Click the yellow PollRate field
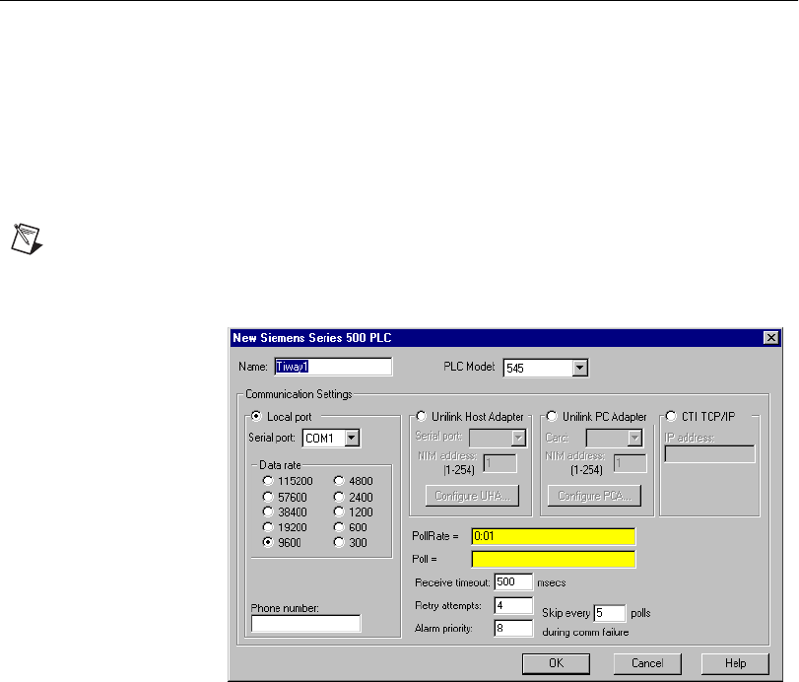Image resolution: width=799 pixels, height=682 pixels. pos(554,536)
